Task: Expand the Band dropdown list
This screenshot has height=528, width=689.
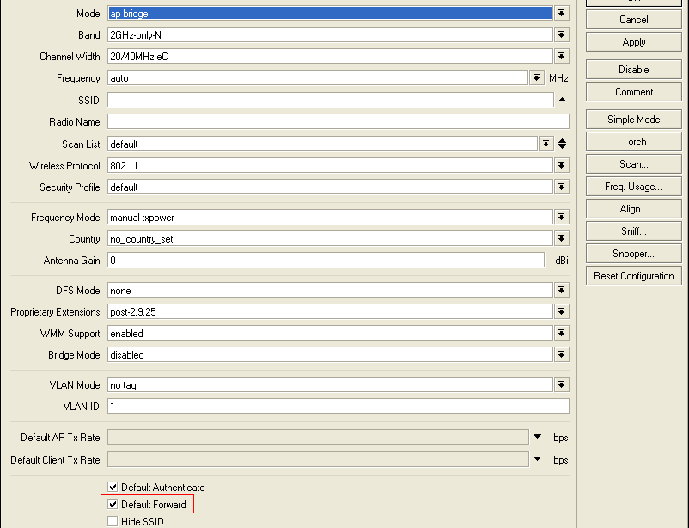Action: coord(561,34)
